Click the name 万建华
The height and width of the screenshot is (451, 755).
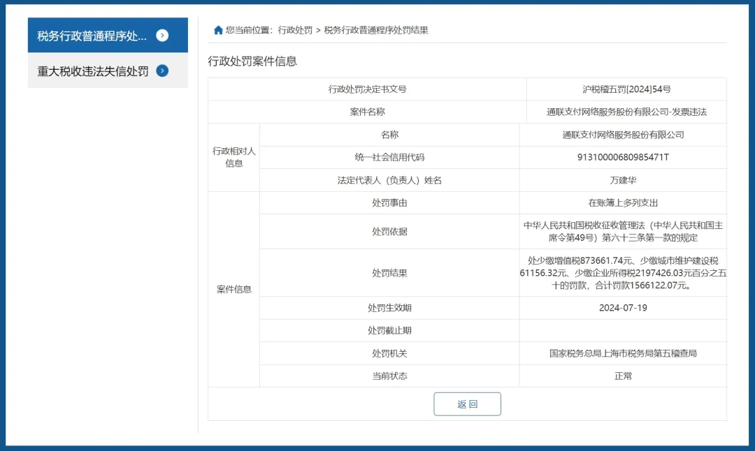(x=623, y=180)
